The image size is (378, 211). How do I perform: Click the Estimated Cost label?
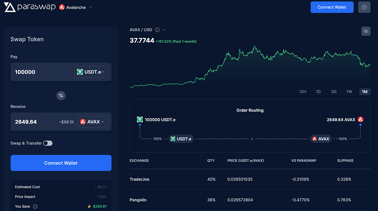[x=27, y=187]
